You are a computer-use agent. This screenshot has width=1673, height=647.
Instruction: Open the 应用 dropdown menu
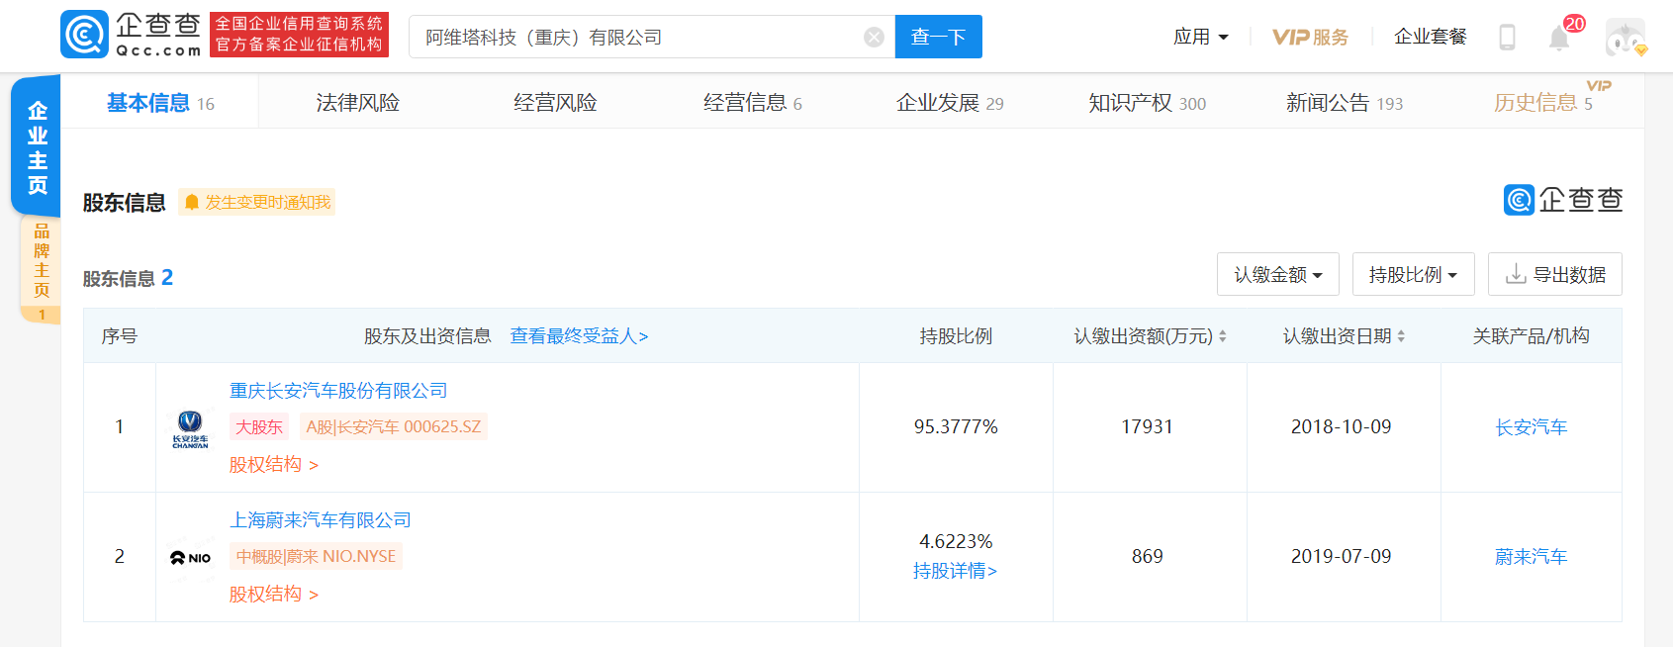tap(1200, 37)
